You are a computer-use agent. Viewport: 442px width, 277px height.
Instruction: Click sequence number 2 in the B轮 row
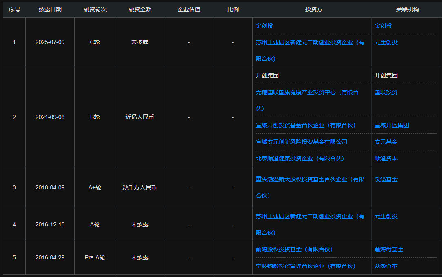pyautogui.click(x=14, y=117)
